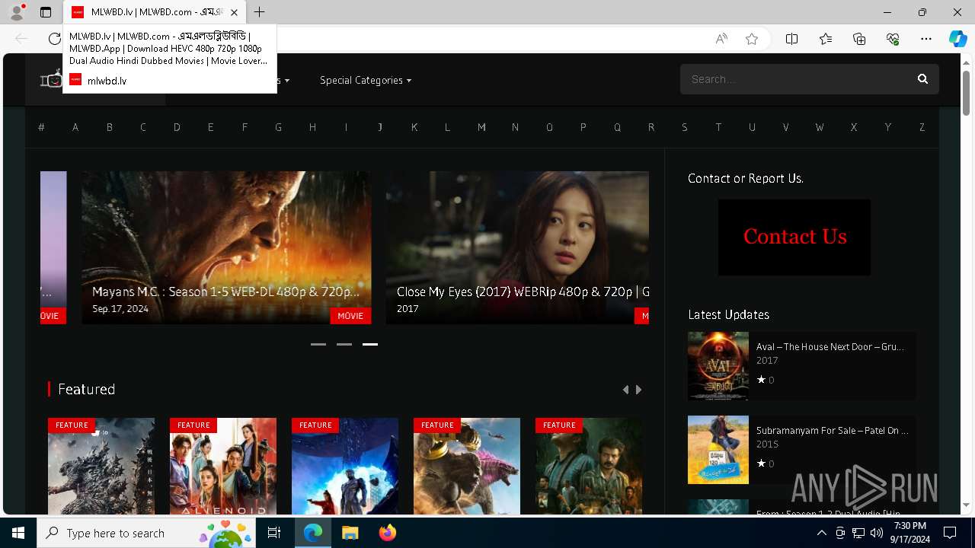
Task: Click the Read aloud icon
Action: [721, 39]
